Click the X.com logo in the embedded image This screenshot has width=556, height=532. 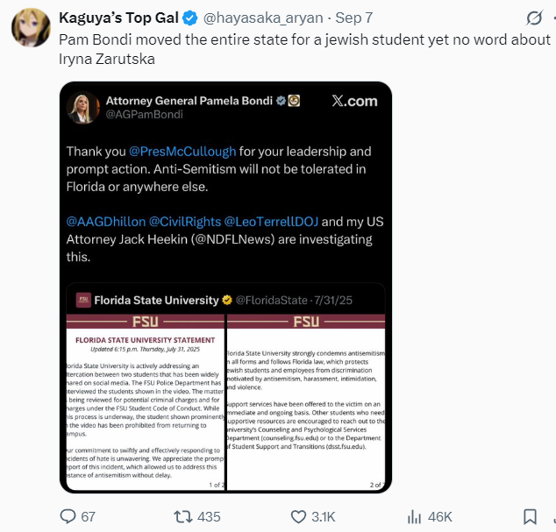click(354, 101)
